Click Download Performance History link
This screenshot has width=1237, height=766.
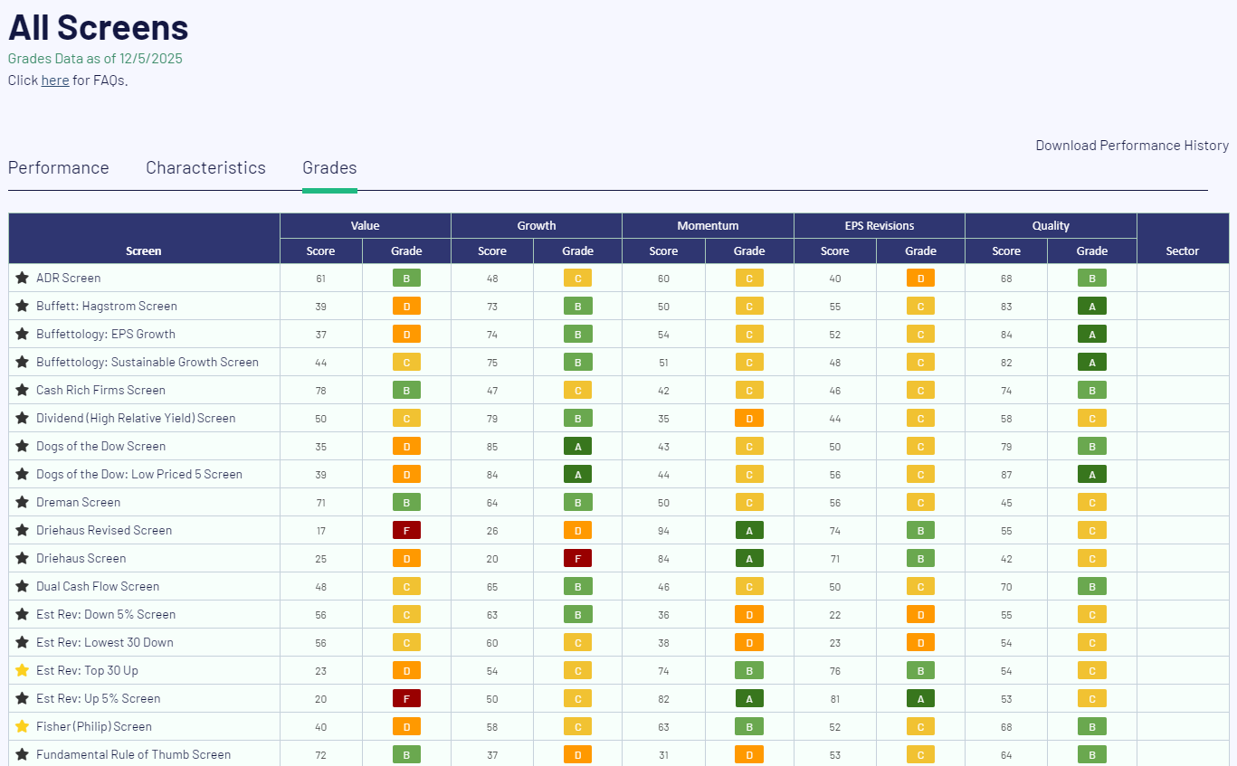click(1132, 145)
